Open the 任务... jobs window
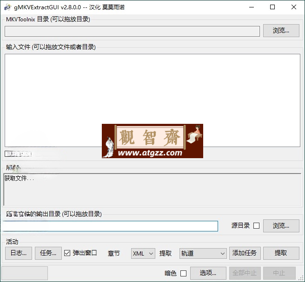305x282 pixels. 48,253
